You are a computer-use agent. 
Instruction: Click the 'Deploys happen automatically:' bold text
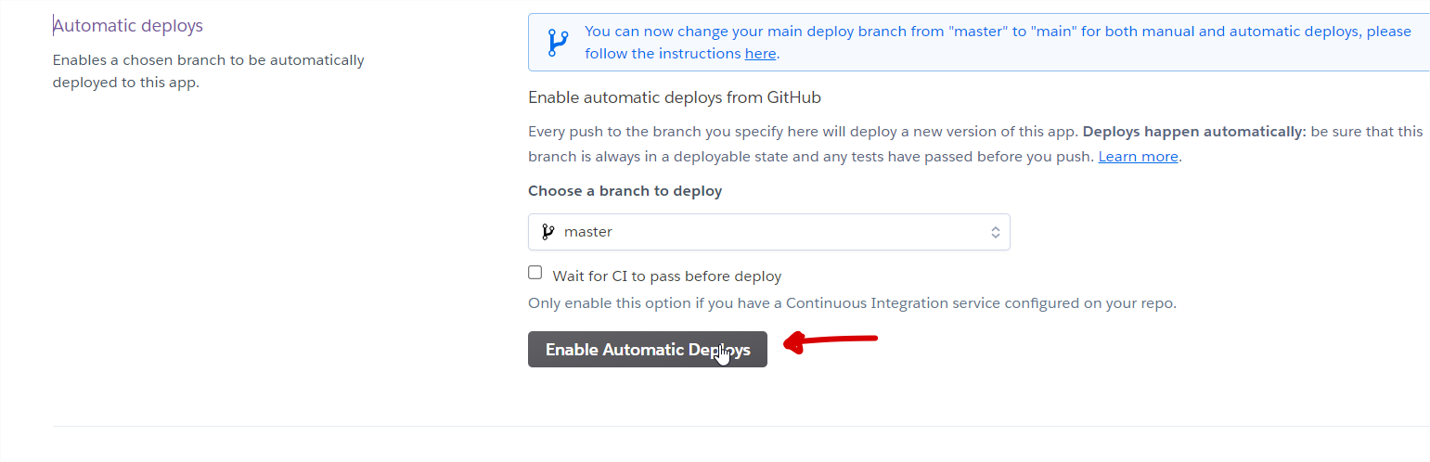point(1194,132)
